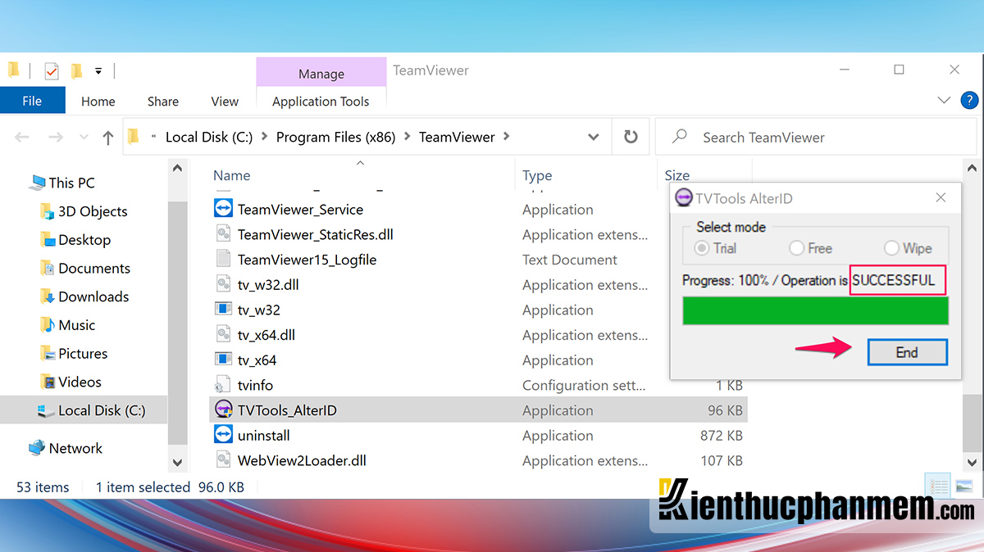Open the chevron after Program Files (x86)
984x552 pixels.
(x=407, y=137)
